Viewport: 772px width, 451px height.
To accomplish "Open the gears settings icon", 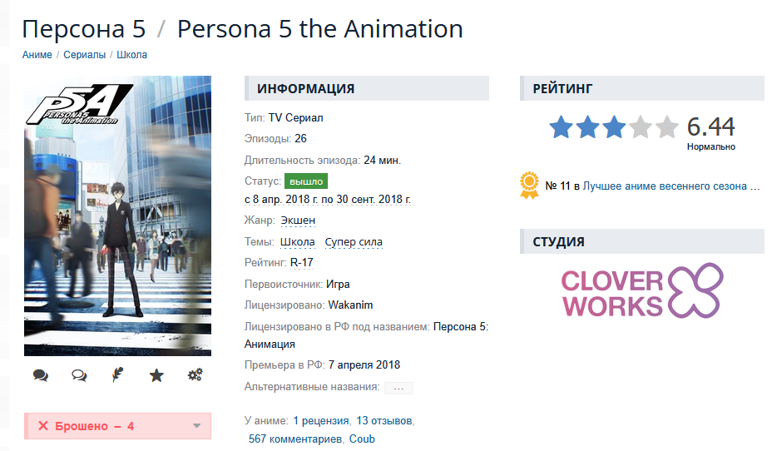I will 195,375.
